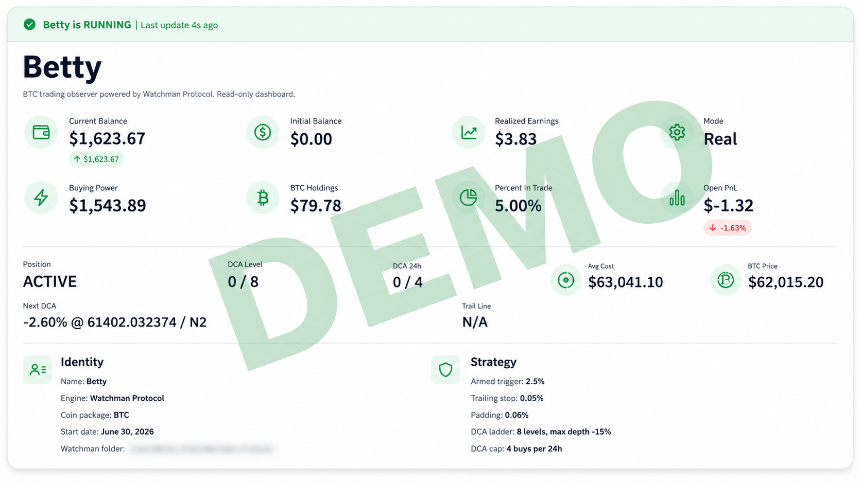This screenshot has width=861, height=484.
Task: Click the "Armed trigger: 2.5%" line
Action: pos(508,382)
